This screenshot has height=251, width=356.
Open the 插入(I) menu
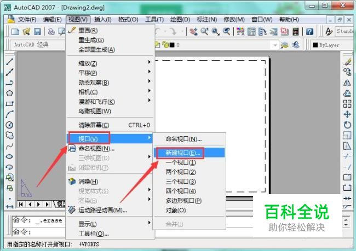pyautogui.click(x=102, y=20)
